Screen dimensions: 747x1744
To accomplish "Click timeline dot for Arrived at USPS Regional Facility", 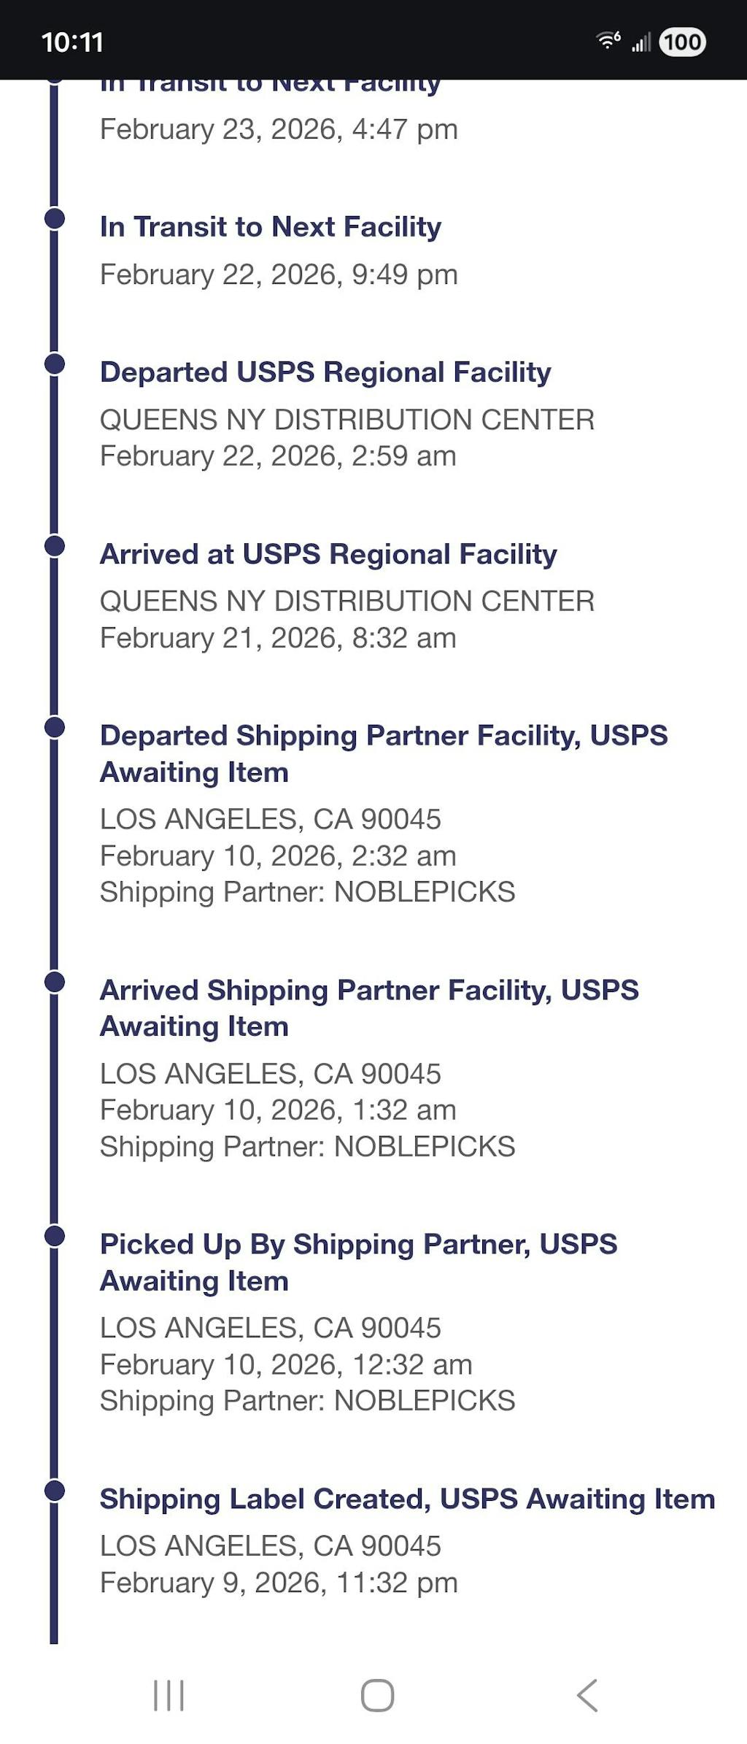I will click(55, 545).
